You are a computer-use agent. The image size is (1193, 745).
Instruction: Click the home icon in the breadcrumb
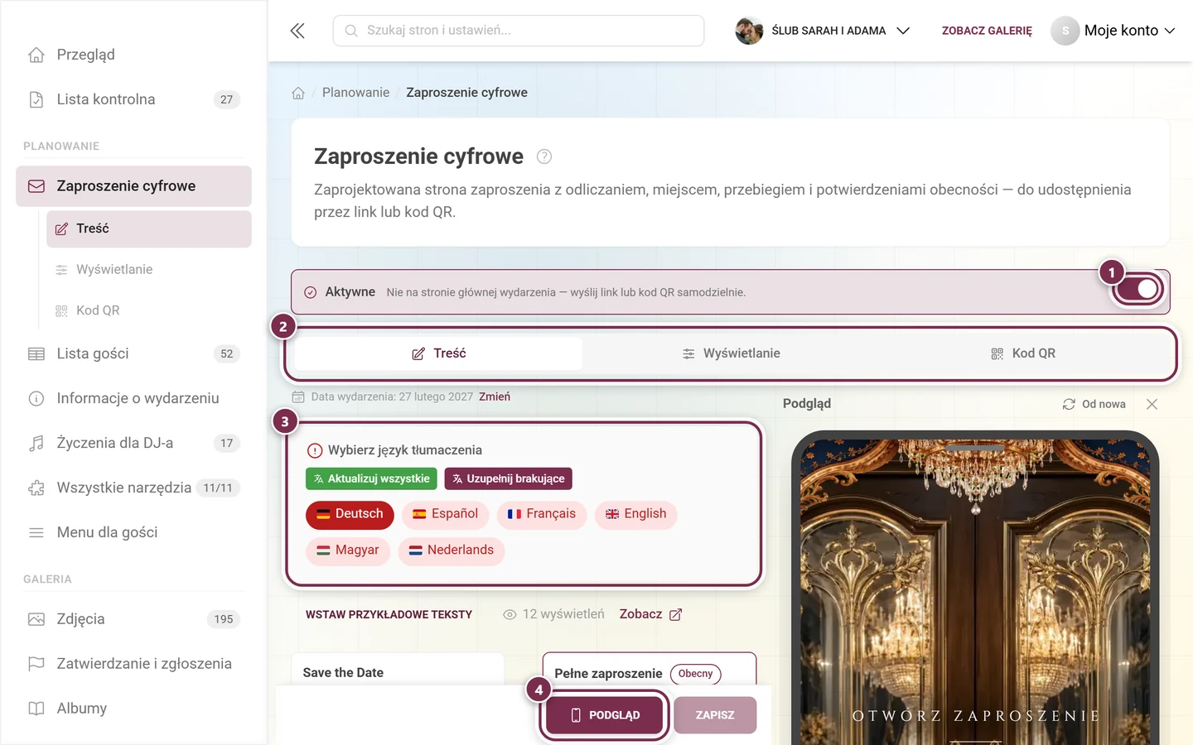[x=298, y=93]
